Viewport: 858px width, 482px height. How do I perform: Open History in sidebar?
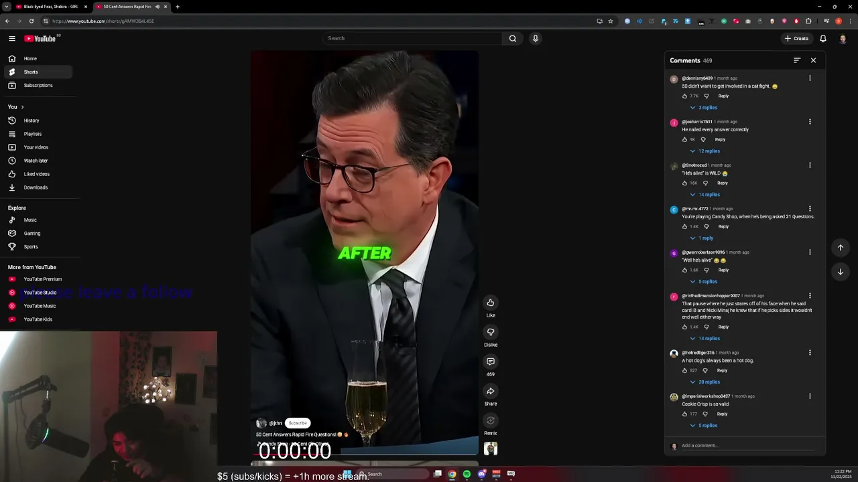(x=38, y=120)
